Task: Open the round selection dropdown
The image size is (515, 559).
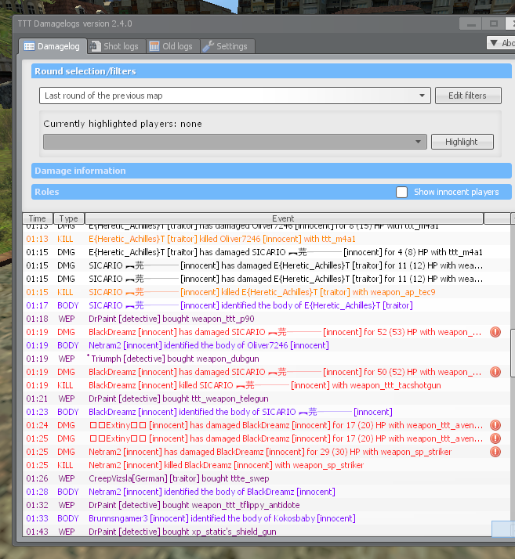Action: [234, 96]
